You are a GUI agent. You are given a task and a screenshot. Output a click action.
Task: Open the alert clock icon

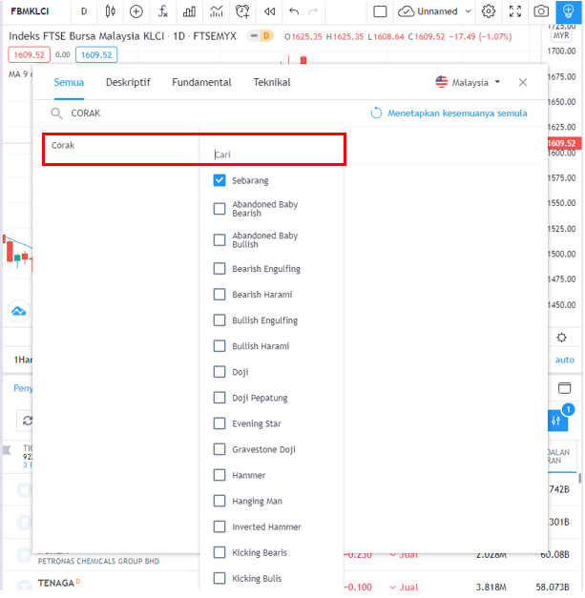(242, 11)
